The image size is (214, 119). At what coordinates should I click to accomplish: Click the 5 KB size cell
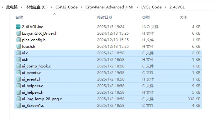(x=196, y=92)
